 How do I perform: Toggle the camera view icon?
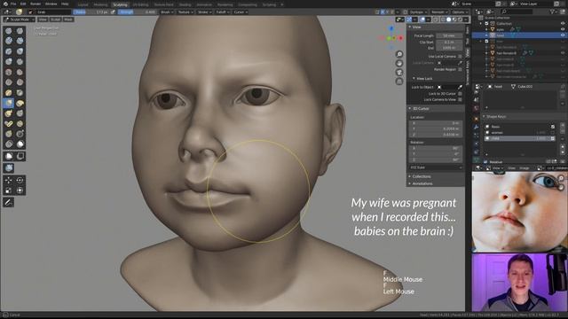[399, 73]
